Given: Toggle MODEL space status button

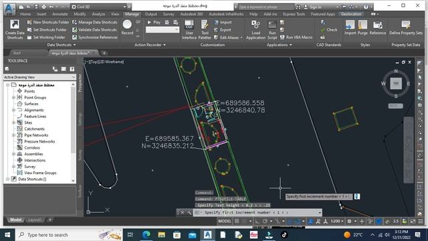Looking at the screenshot, I should point(225,222).
